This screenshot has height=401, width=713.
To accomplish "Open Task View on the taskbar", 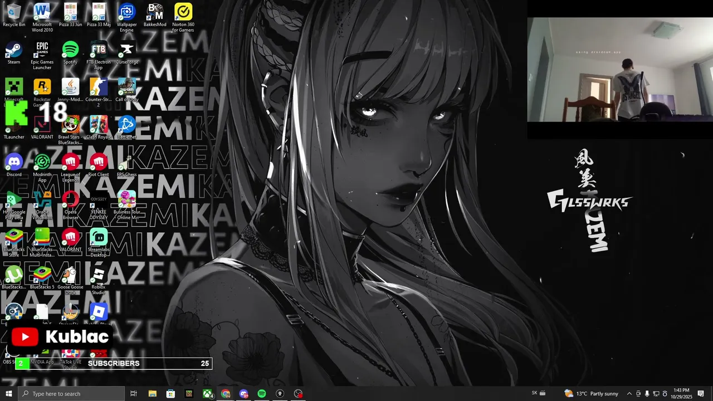I will tap(134, 394).
